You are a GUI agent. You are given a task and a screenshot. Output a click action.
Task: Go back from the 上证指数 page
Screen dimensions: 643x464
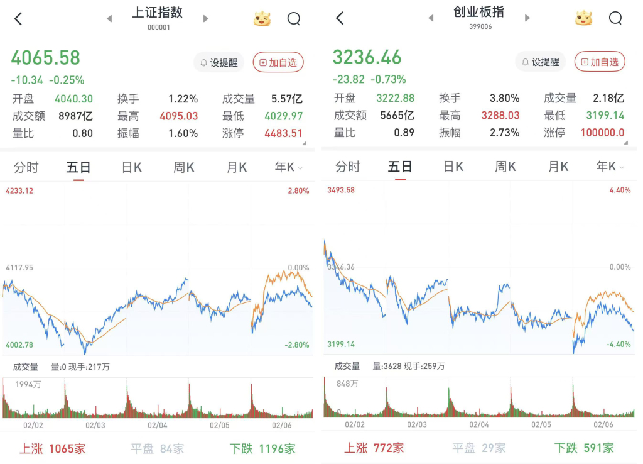[x=18, y=19]
